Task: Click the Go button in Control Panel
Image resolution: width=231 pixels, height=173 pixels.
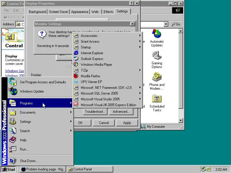Action: pos(176,24)
